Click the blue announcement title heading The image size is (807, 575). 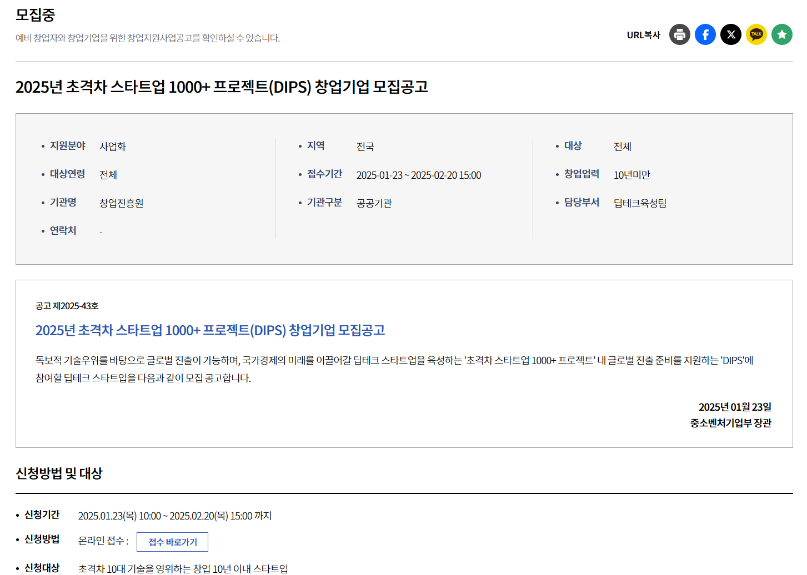click(x=210, y=330)
